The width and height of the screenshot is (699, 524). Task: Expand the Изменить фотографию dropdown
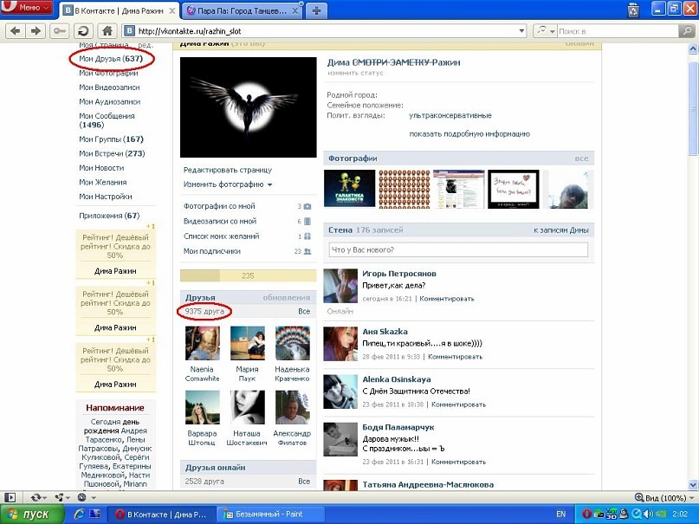(228, 184)
